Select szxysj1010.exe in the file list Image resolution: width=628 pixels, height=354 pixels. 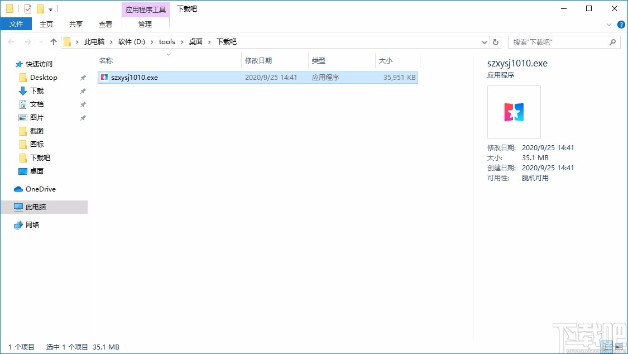(134, 77)
